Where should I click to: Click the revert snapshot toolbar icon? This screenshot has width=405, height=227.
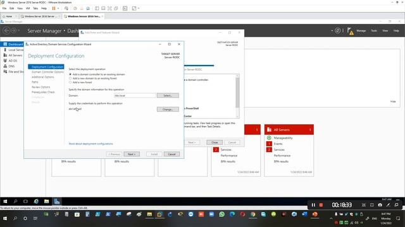82,8
